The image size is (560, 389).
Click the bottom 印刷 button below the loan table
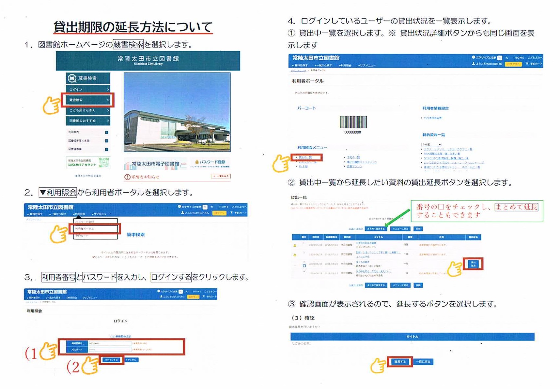pos(418,285)
